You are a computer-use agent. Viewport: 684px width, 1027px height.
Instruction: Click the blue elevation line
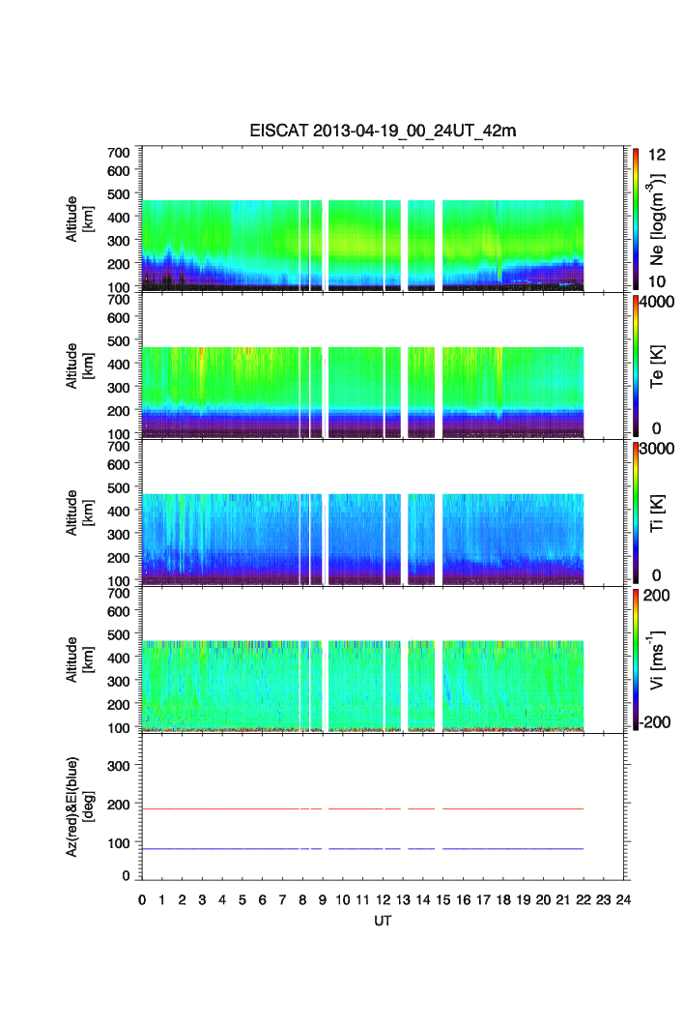point(362,849)
